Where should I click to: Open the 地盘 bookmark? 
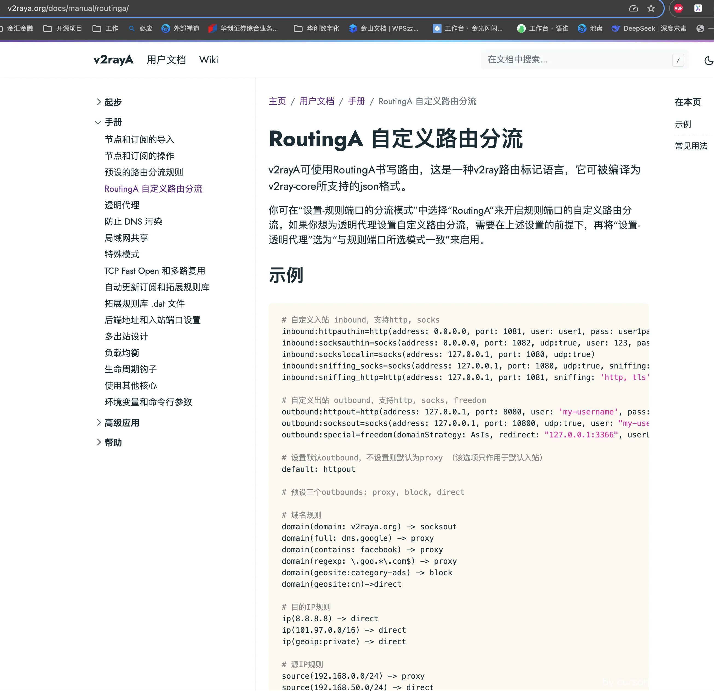(x=590, y=28)
